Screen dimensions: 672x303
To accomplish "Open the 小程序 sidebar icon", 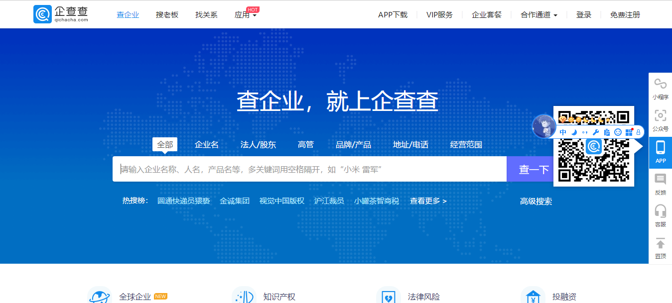I will (660, 84).
